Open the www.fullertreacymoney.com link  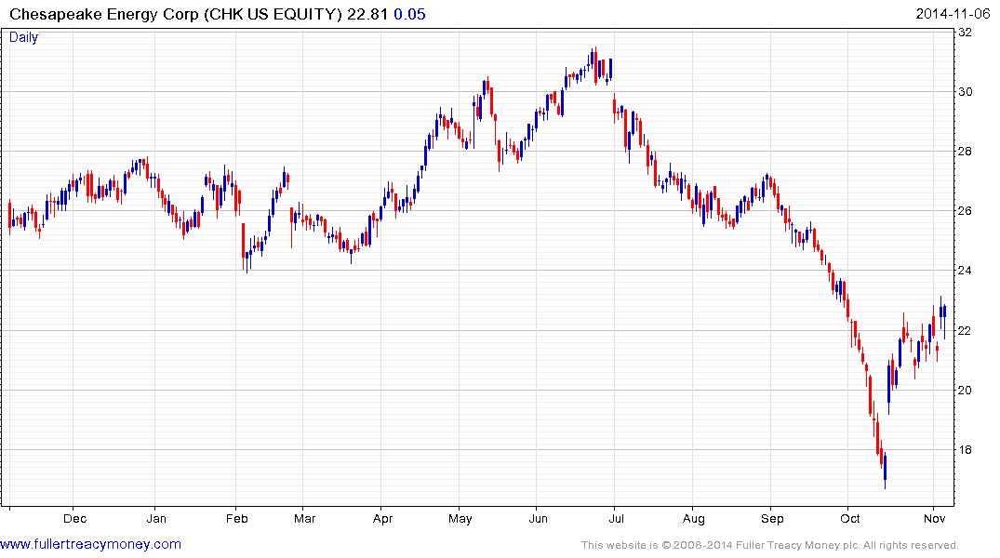(x=90, y=544)
